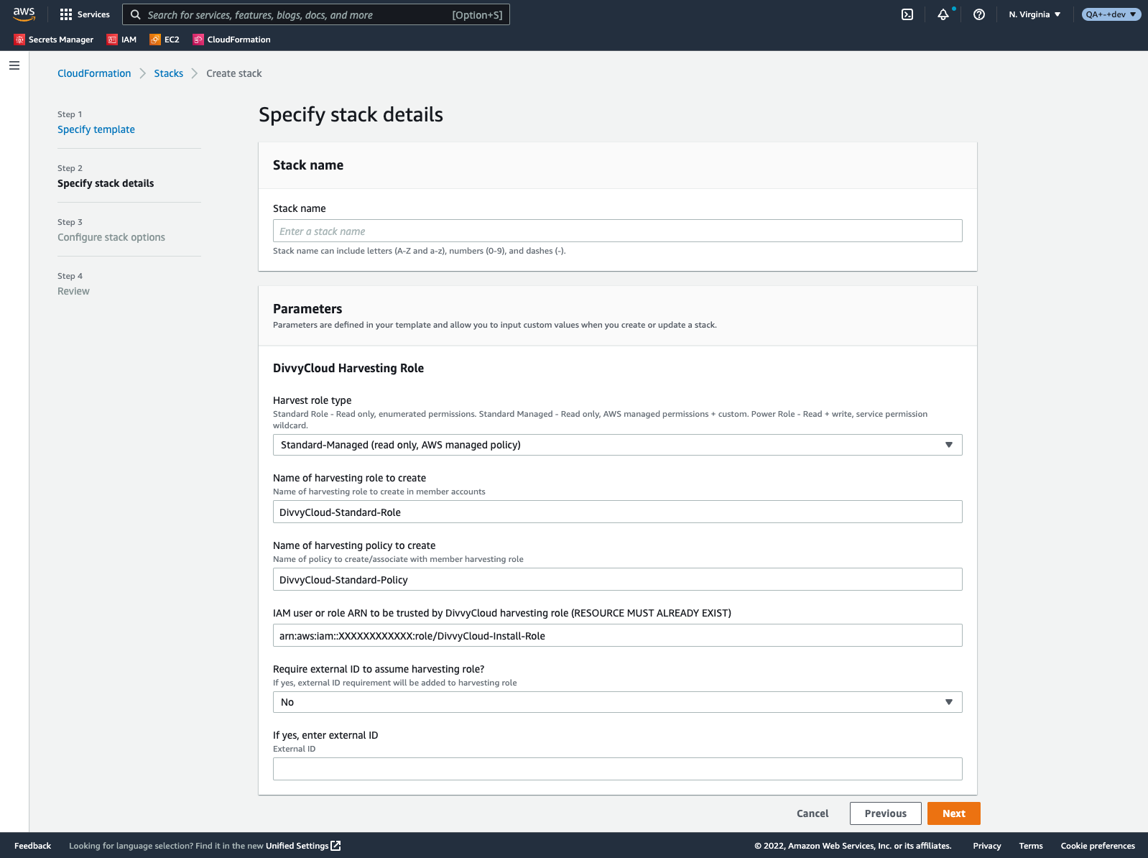Edit the harvesting role name field
The image size is (1148, 858).
tap(618, 512)
